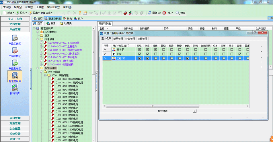
Task: Collapse the 标准部件 tree folder
Action: click(38, 39)
